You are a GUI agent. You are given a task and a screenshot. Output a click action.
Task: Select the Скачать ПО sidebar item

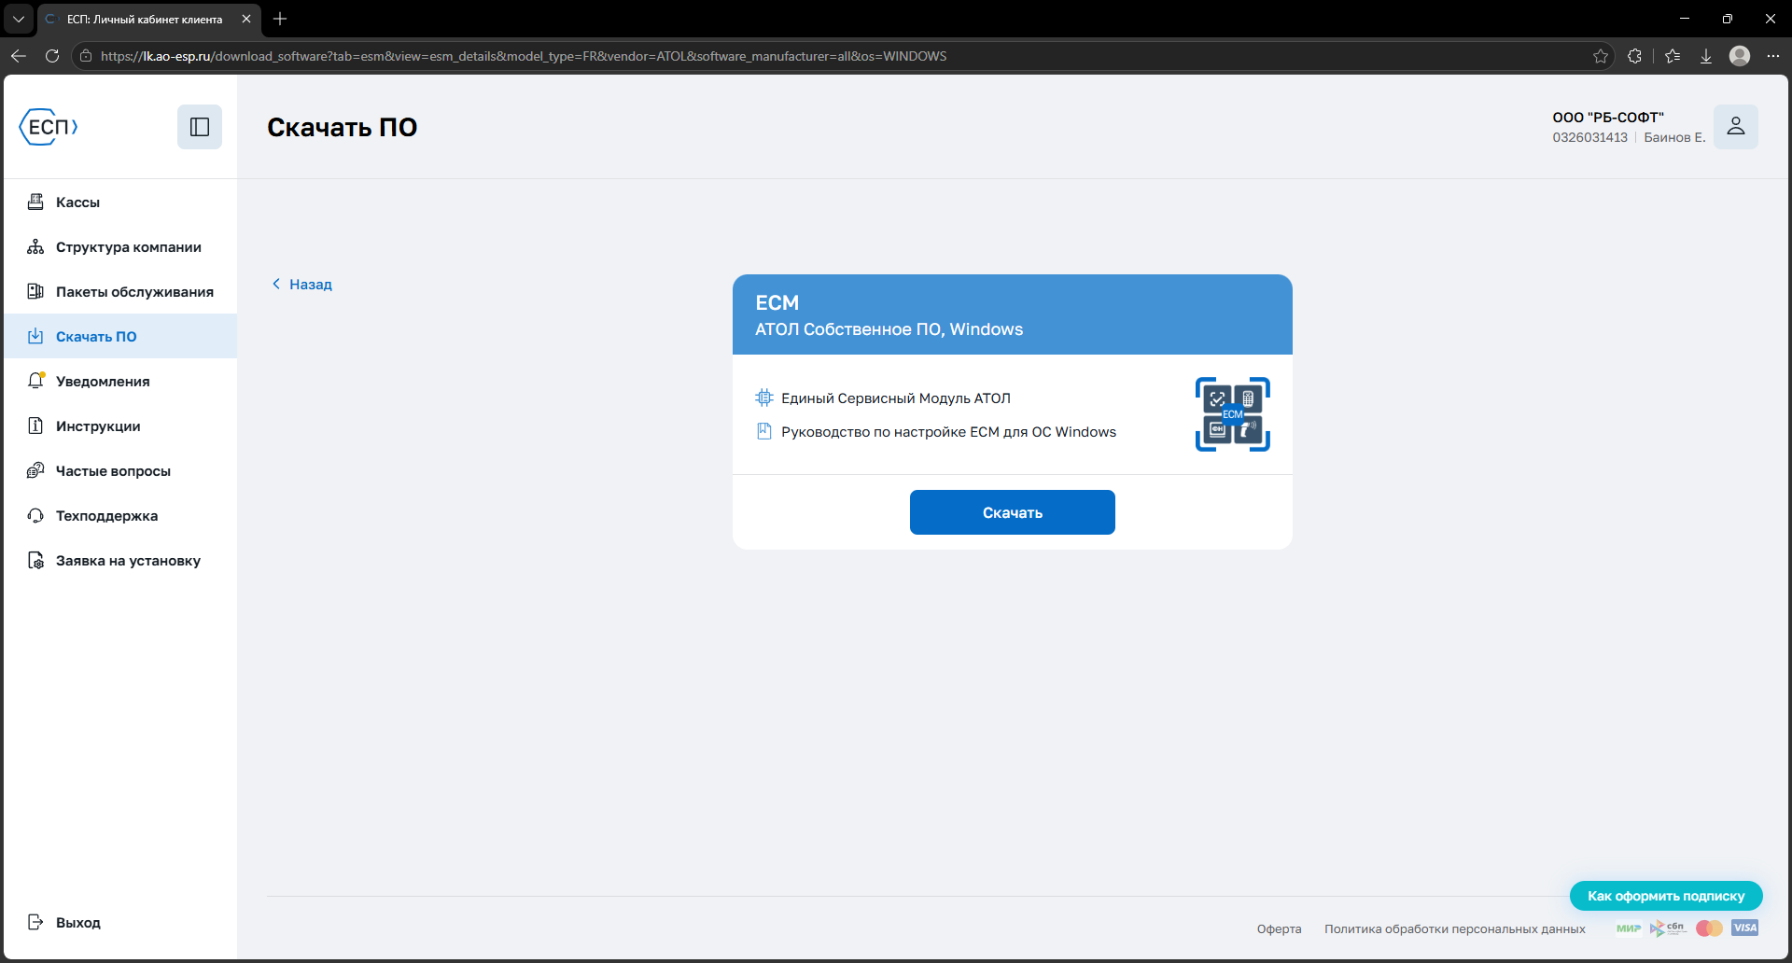click(120, 336)
